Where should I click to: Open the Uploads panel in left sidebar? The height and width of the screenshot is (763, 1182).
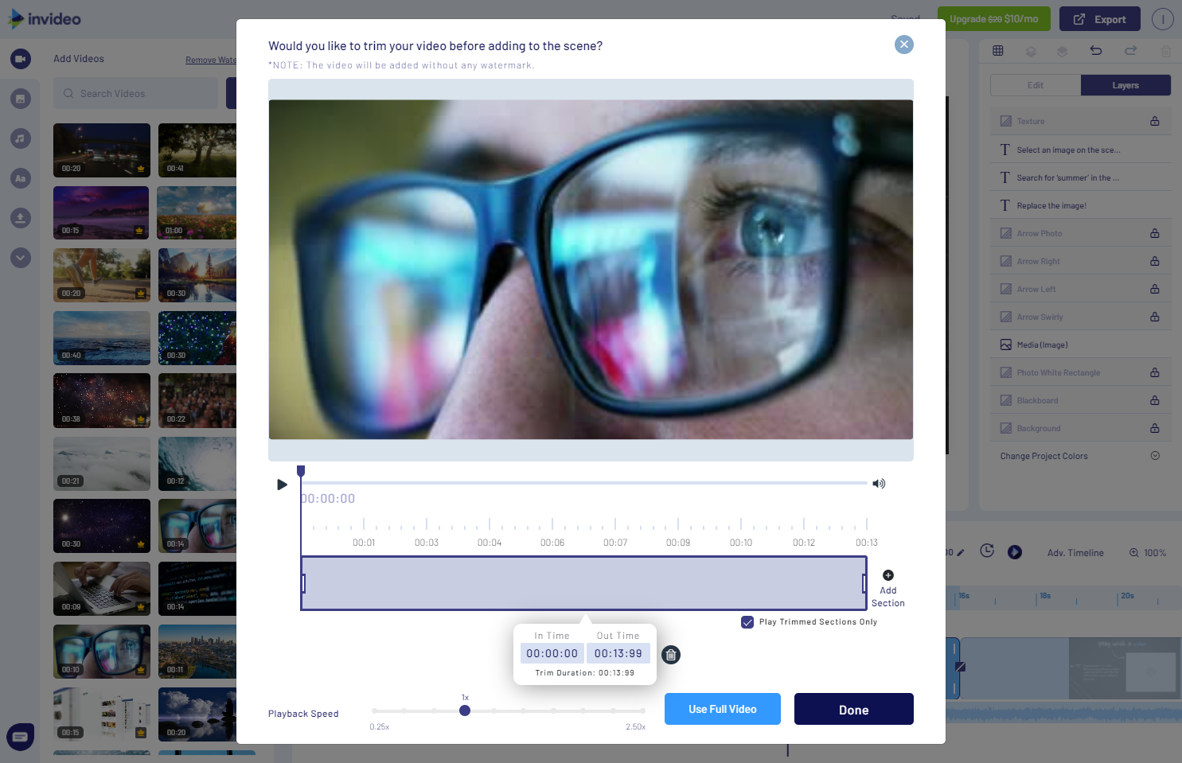click(x=21, y=218)
